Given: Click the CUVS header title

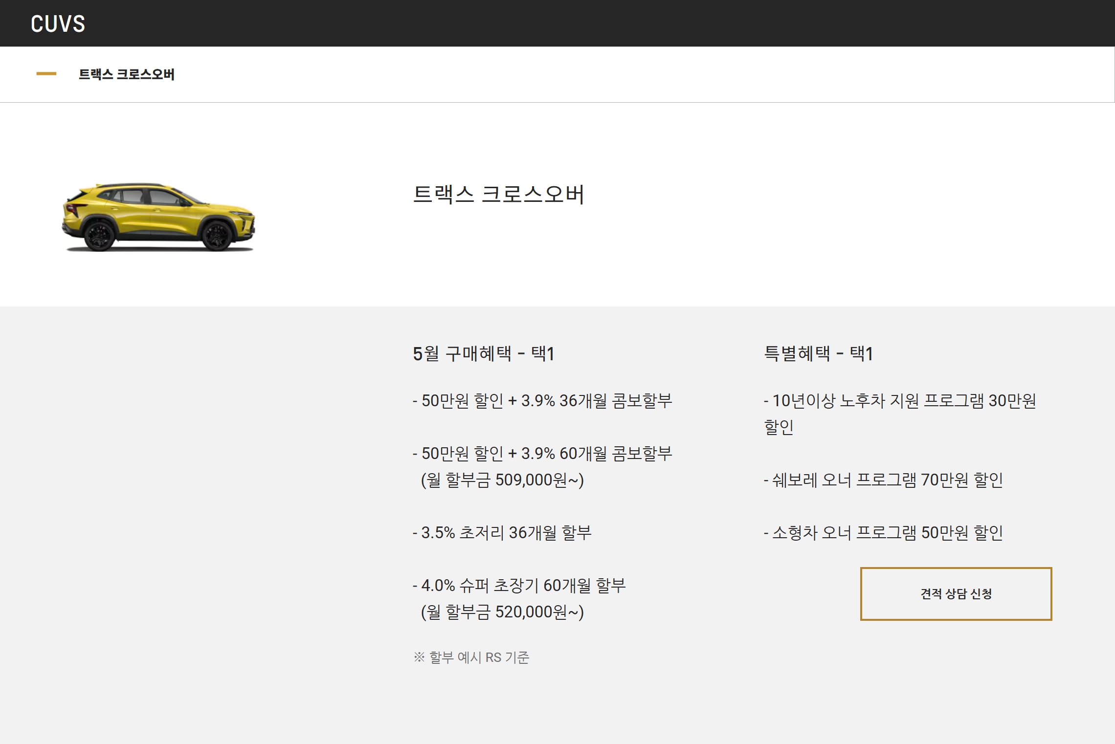Looking at the screenshot, I should pyautogui.click(x=58, y=23).
